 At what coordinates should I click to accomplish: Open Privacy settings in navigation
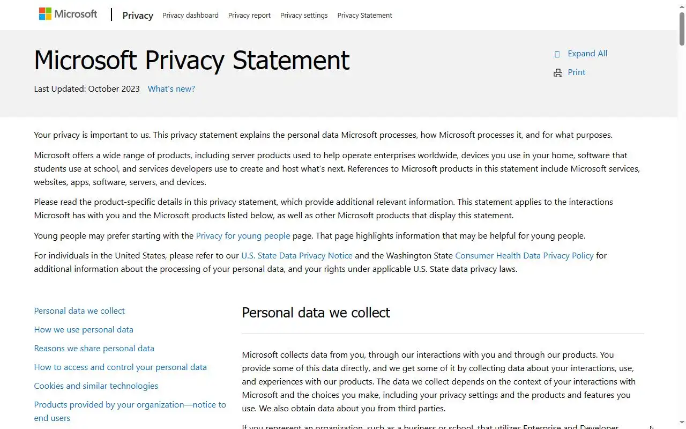(304, 16)
